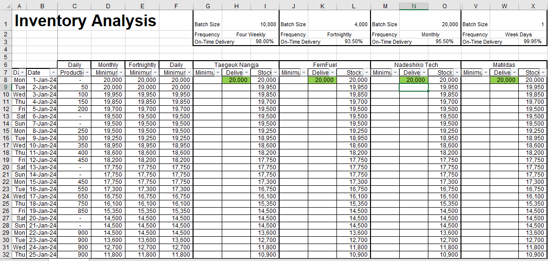Open the Nadeshiko Tech Stock filter arrow
Image resolution: width=548 pixels, height=261 pixels.
[x=457, y=72]
